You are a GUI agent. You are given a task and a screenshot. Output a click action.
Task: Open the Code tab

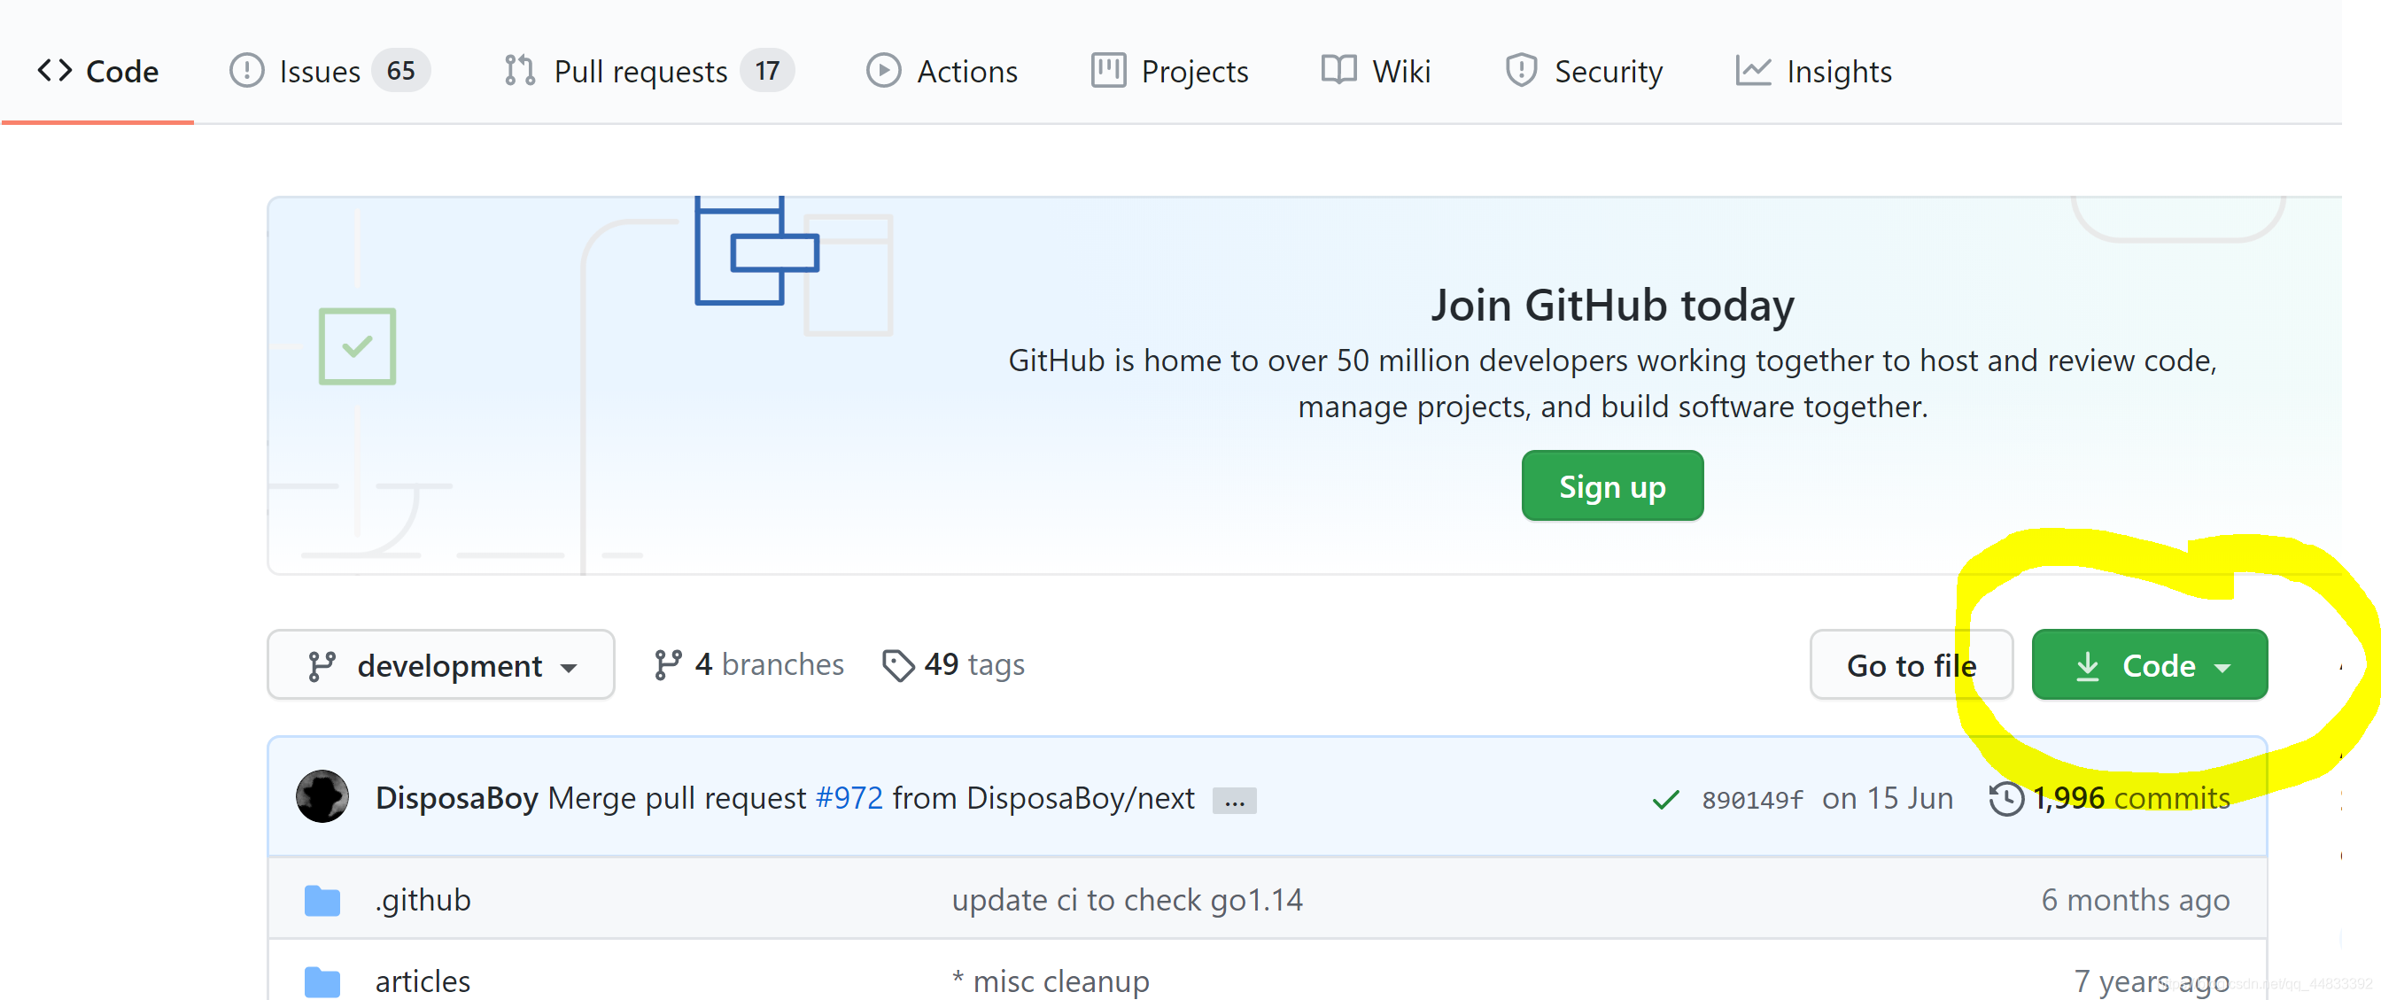97,71
